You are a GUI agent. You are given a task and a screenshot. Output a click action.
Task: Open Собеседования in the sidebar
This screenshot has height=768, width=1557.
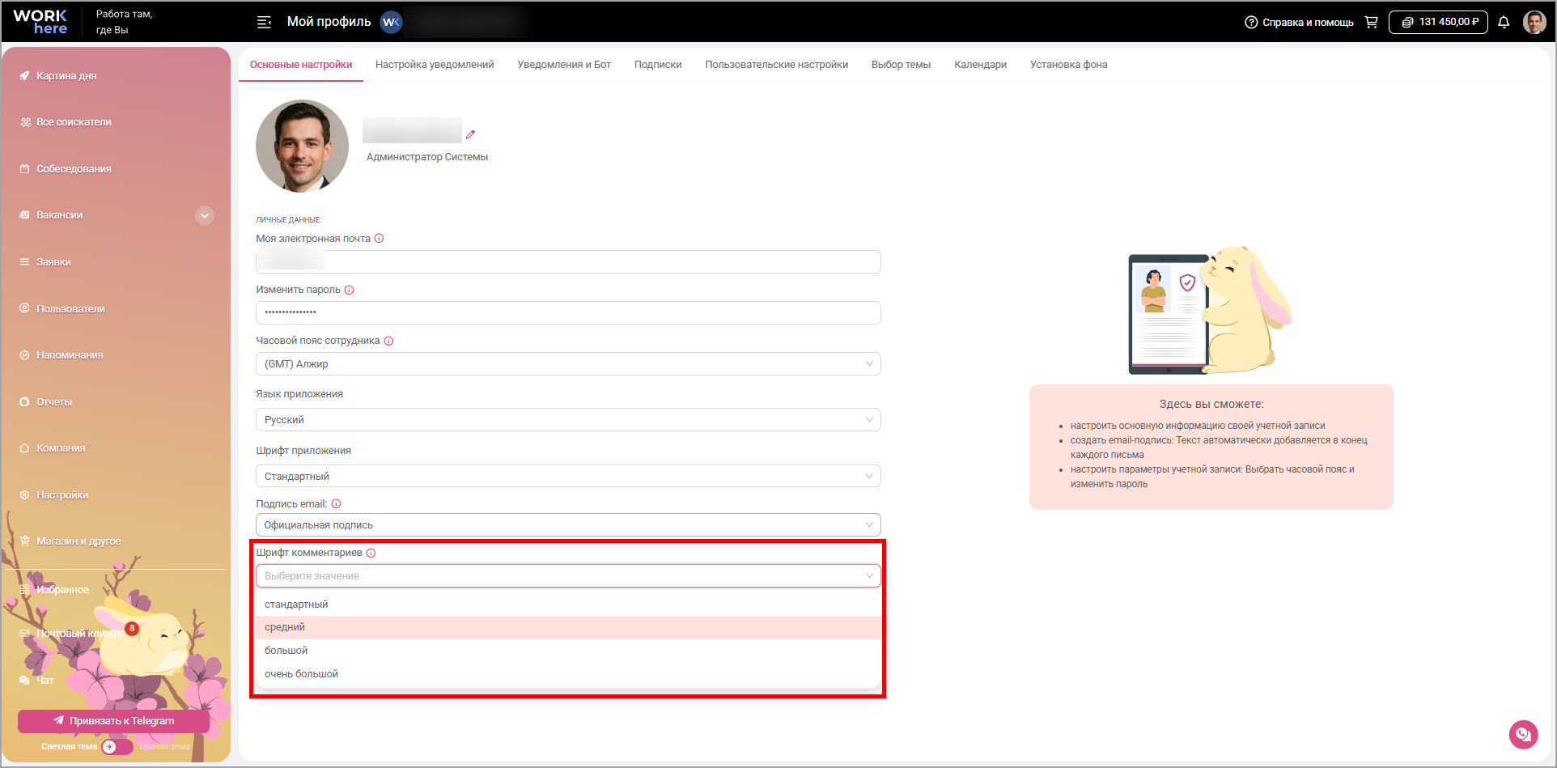tap(74, 169)
